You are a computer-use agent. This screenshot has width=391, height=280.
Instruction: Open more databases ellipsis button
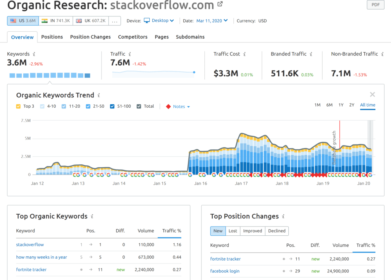click(x=115, y=21)
